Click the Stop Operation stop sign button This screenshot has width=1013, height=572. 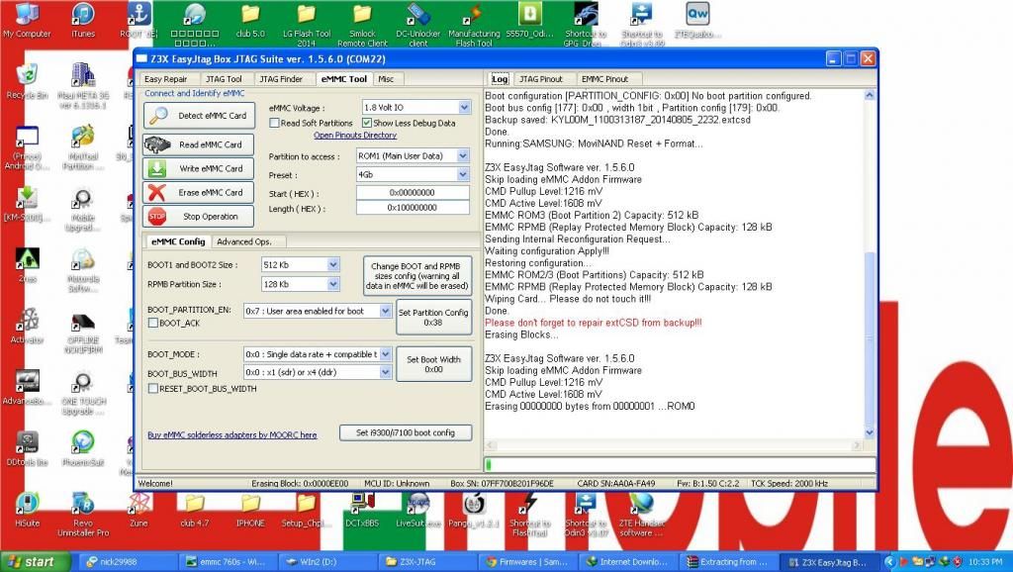pos(198,217)
